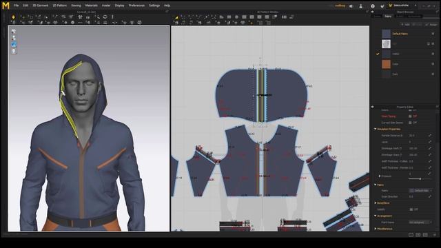Collapse Property Editor with its header arrow
This screenshot has height=248, width=441.
(373, 107)
